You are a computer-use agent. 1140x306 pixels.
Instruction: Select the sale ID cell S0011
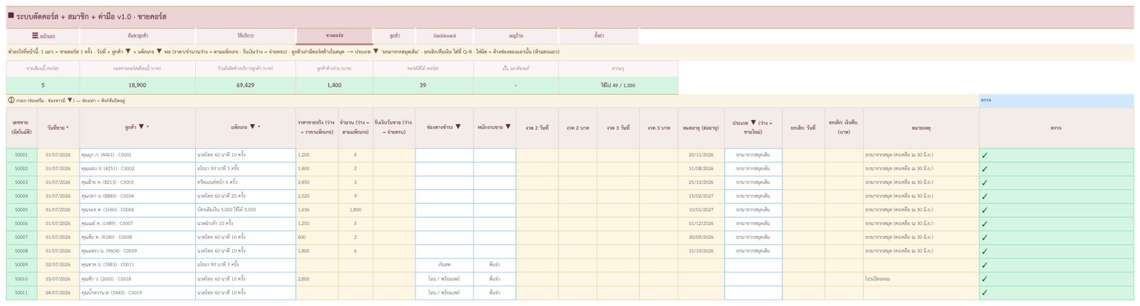pos(21,292)
